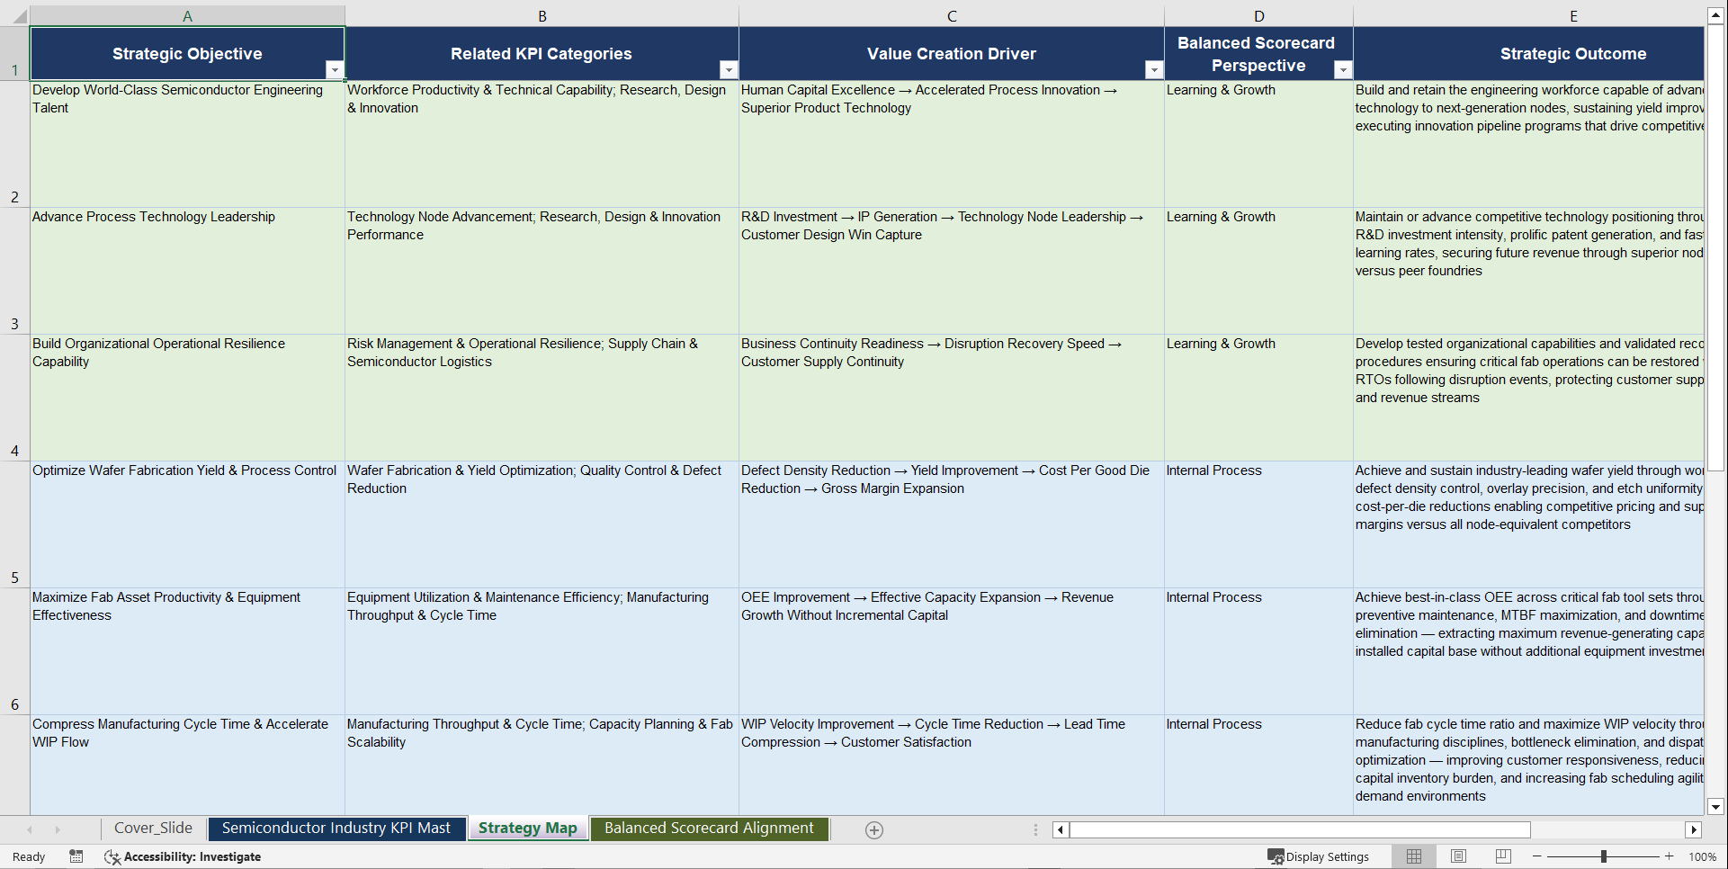Click horizontal scrollbar right arrow
Viewport: 1728px width, 869px height.
1694,830
